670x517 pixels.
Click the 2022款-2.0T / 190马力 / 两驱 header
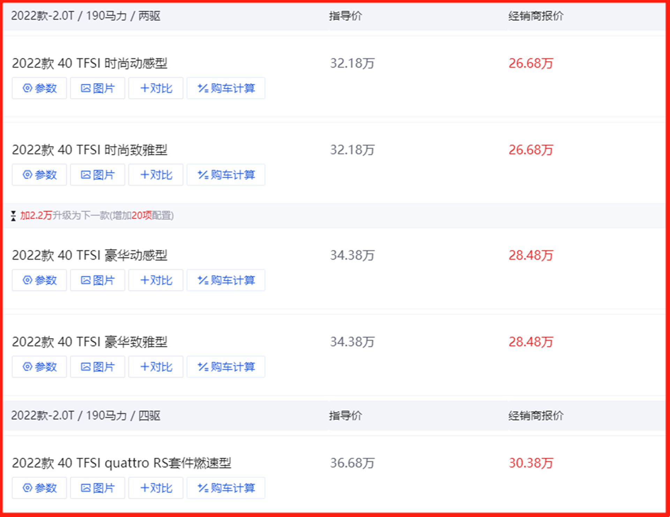[x=86, y=16]
